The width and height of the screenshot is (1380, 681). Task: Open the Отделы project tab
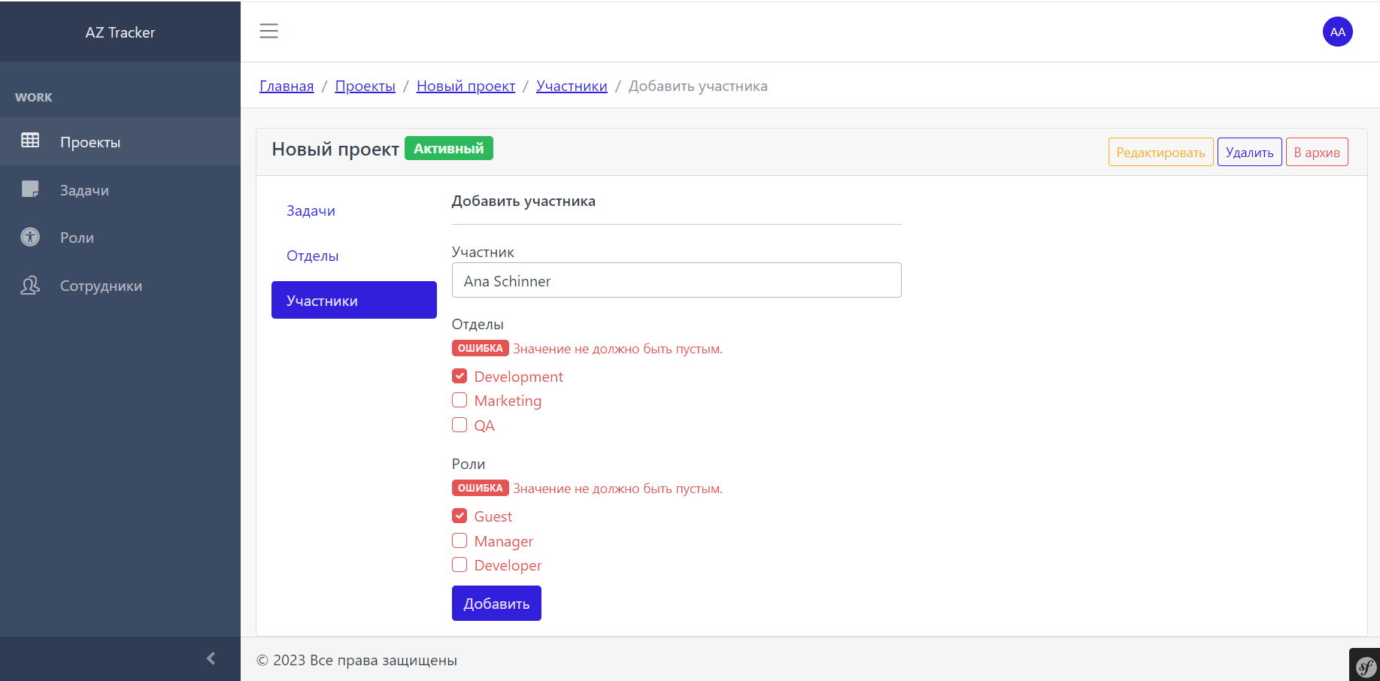(x=312, y=256)
